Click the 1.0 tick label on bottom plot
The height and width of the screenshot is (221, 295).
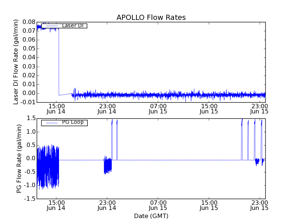(31, 132)
